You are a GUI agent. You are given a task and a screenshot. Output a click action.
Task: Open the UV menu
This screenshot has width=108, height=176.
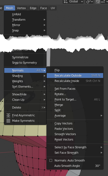click(x=53, y=8)
